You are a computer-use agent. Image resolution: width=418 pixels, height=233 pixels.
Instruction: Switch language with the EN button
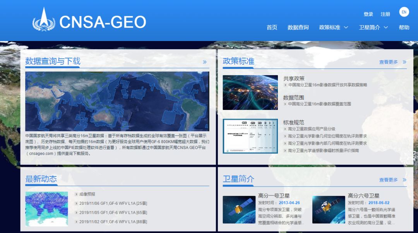(x=404, y=12)
